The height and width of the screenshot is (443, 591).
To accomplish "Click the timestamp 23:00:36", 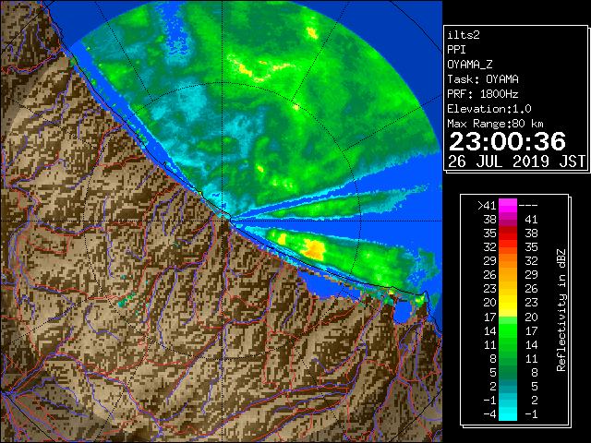I will [x=507, y=141].
